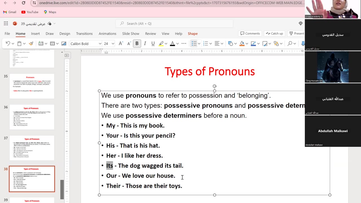361x203 pixels.
Task: Open the Comments pane
Action: click(250, 34)
